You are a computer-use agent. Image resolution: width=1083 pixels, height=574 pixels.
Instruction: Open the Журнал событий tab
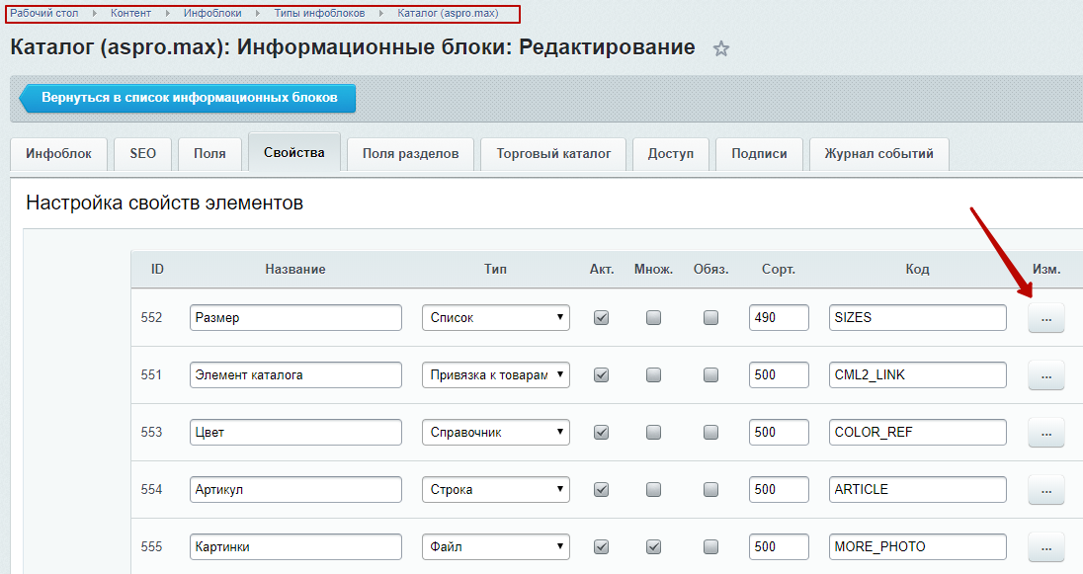click(x=878, y=154)
